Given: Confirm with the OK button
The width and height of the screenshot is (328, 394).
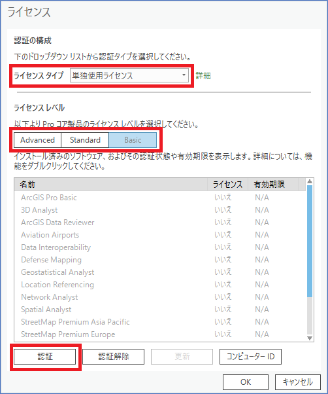Looking at the screenshot, I should coord(246,382).
